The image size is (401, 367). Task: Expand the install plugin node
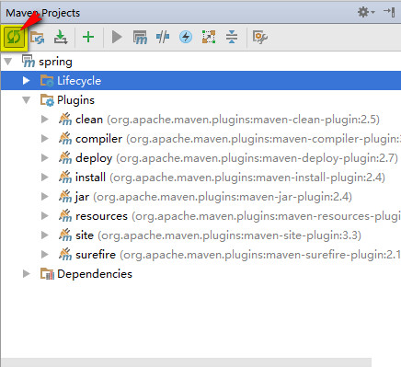(x=45, y=178)
